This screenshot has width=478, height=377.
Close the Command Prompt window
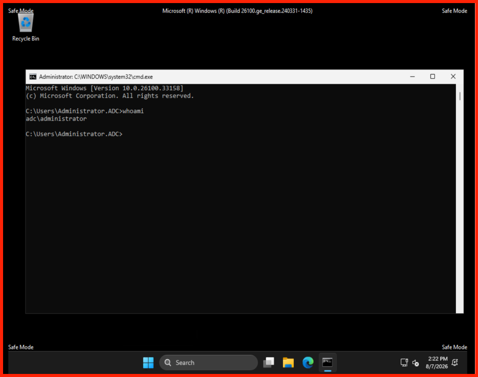click(x=453, y=77)
